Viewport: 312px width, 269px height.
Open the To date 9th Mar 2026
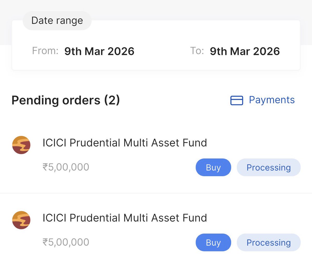click(245, 51)
